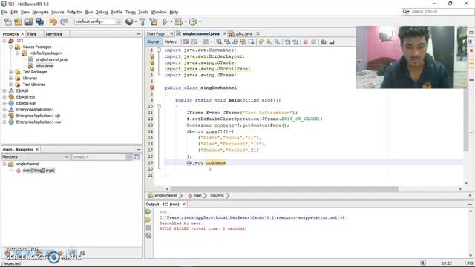
Task: Click the Source view button
Action: click(x=153, y=42)
